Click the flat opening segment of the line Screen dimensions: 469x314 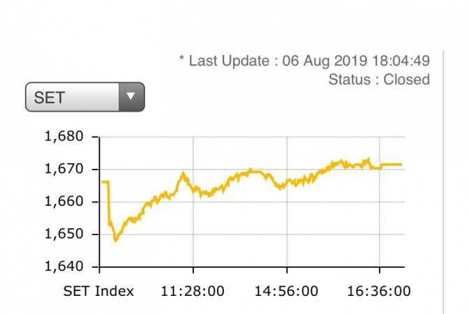coord(105,182)
